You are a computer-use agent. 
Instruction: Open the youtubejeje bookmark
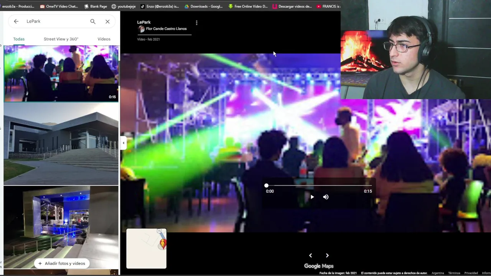[123, 7]
